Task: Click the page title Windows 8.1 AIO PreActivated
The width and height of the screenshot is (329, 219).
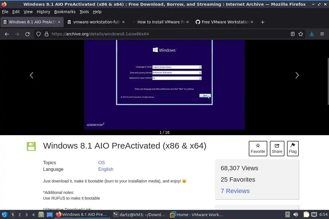Action: coord(125,146)
